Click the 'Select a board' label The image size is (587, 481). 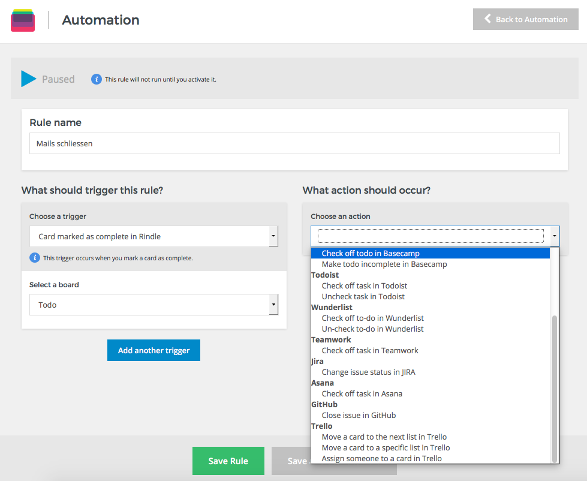(x=55, y=285)
